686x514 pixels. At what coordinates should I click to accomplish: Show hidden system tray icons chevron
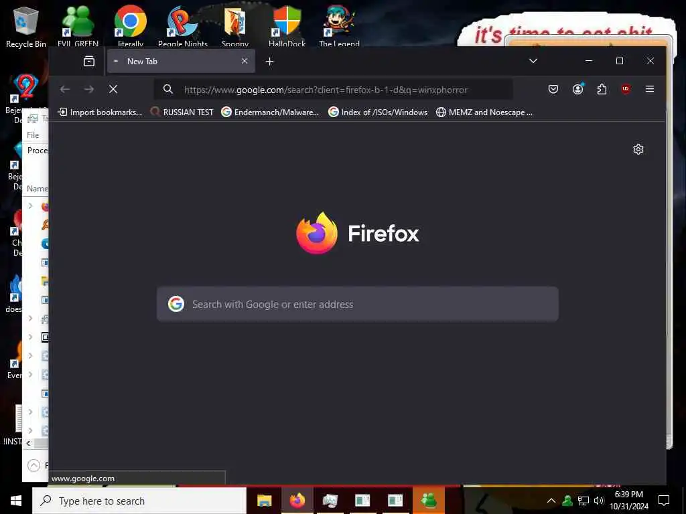pyautogui.click(x=551, y=501)
